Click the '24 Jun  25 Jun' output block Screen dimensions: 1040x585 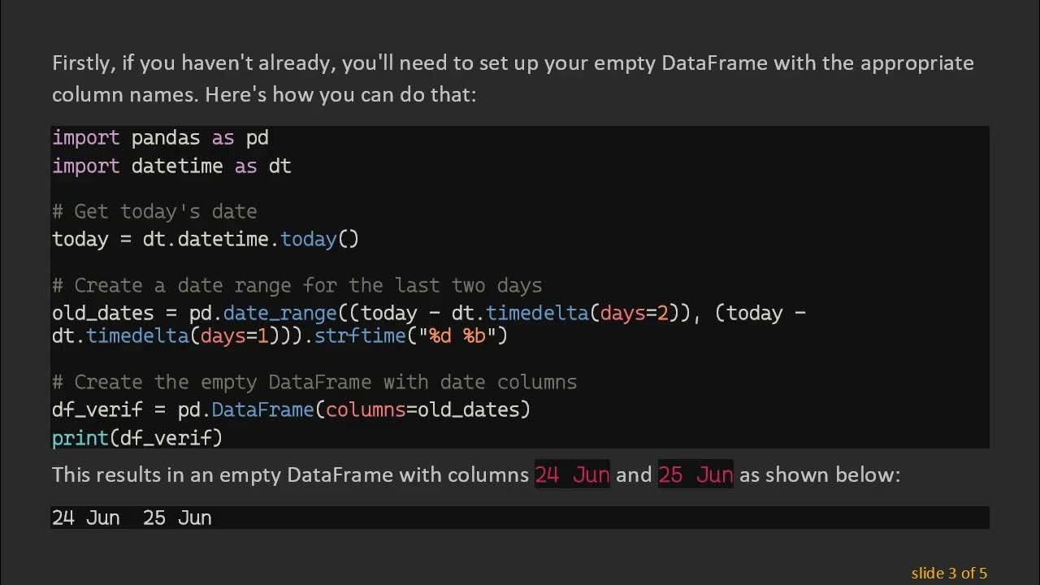132,518
